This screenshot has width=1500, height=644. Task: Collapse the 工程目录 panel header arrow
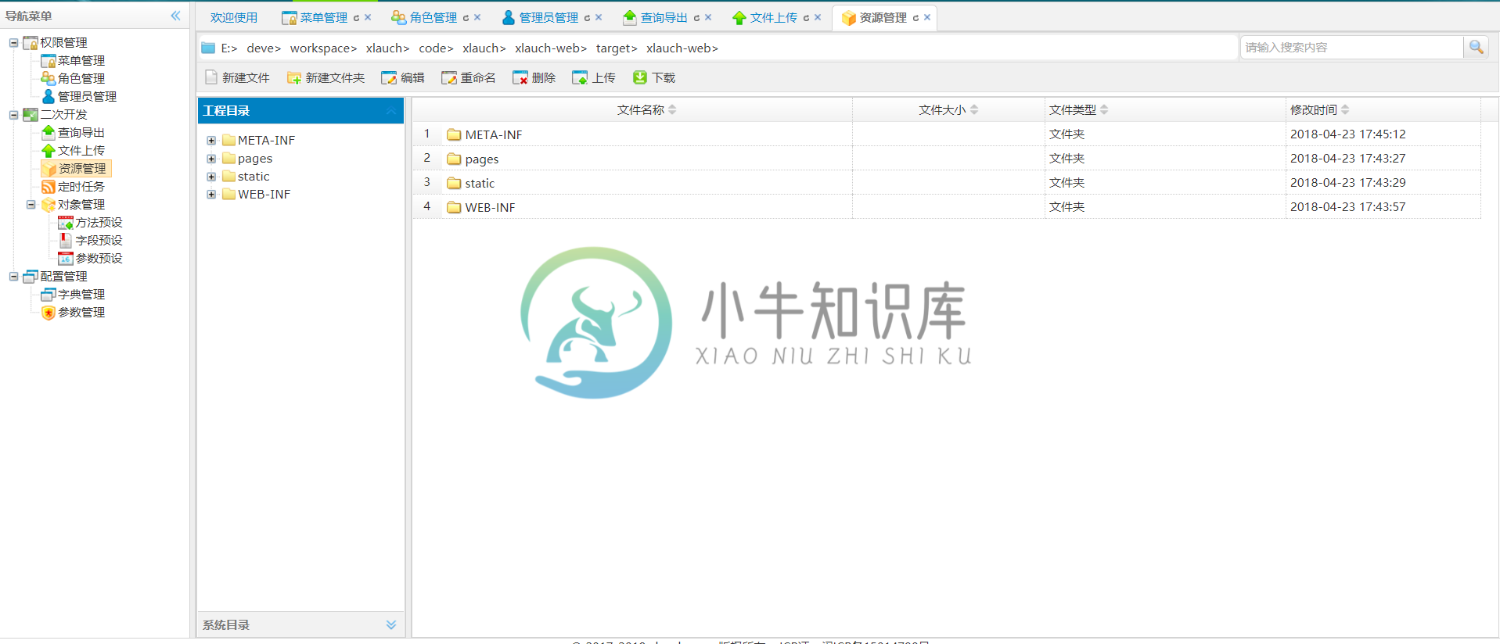click(x=391, y=111)
